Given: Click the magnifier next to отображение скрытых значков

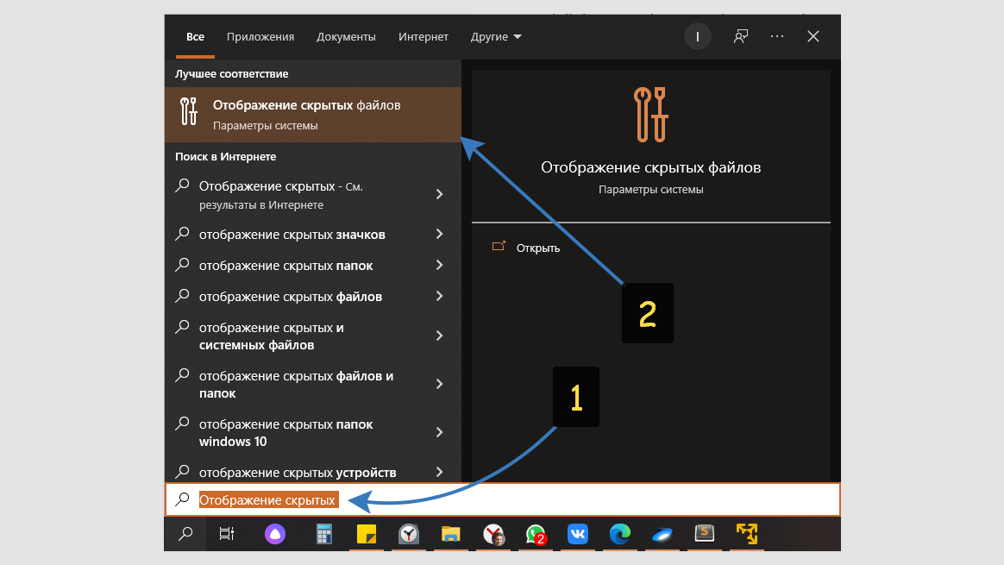Looking at the screenshot, I should [x=183, y=233].
